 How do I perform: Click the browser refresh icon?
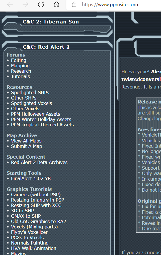(x=41, y=5)
